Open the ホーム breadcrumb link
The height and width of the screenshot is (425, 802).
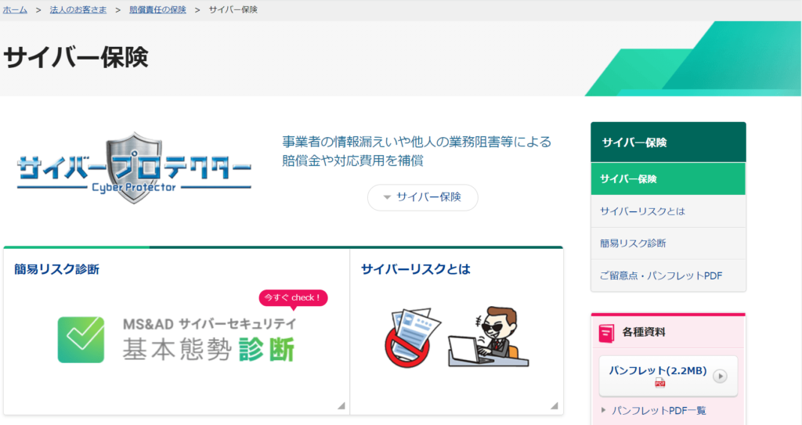(x=15, y=9)
